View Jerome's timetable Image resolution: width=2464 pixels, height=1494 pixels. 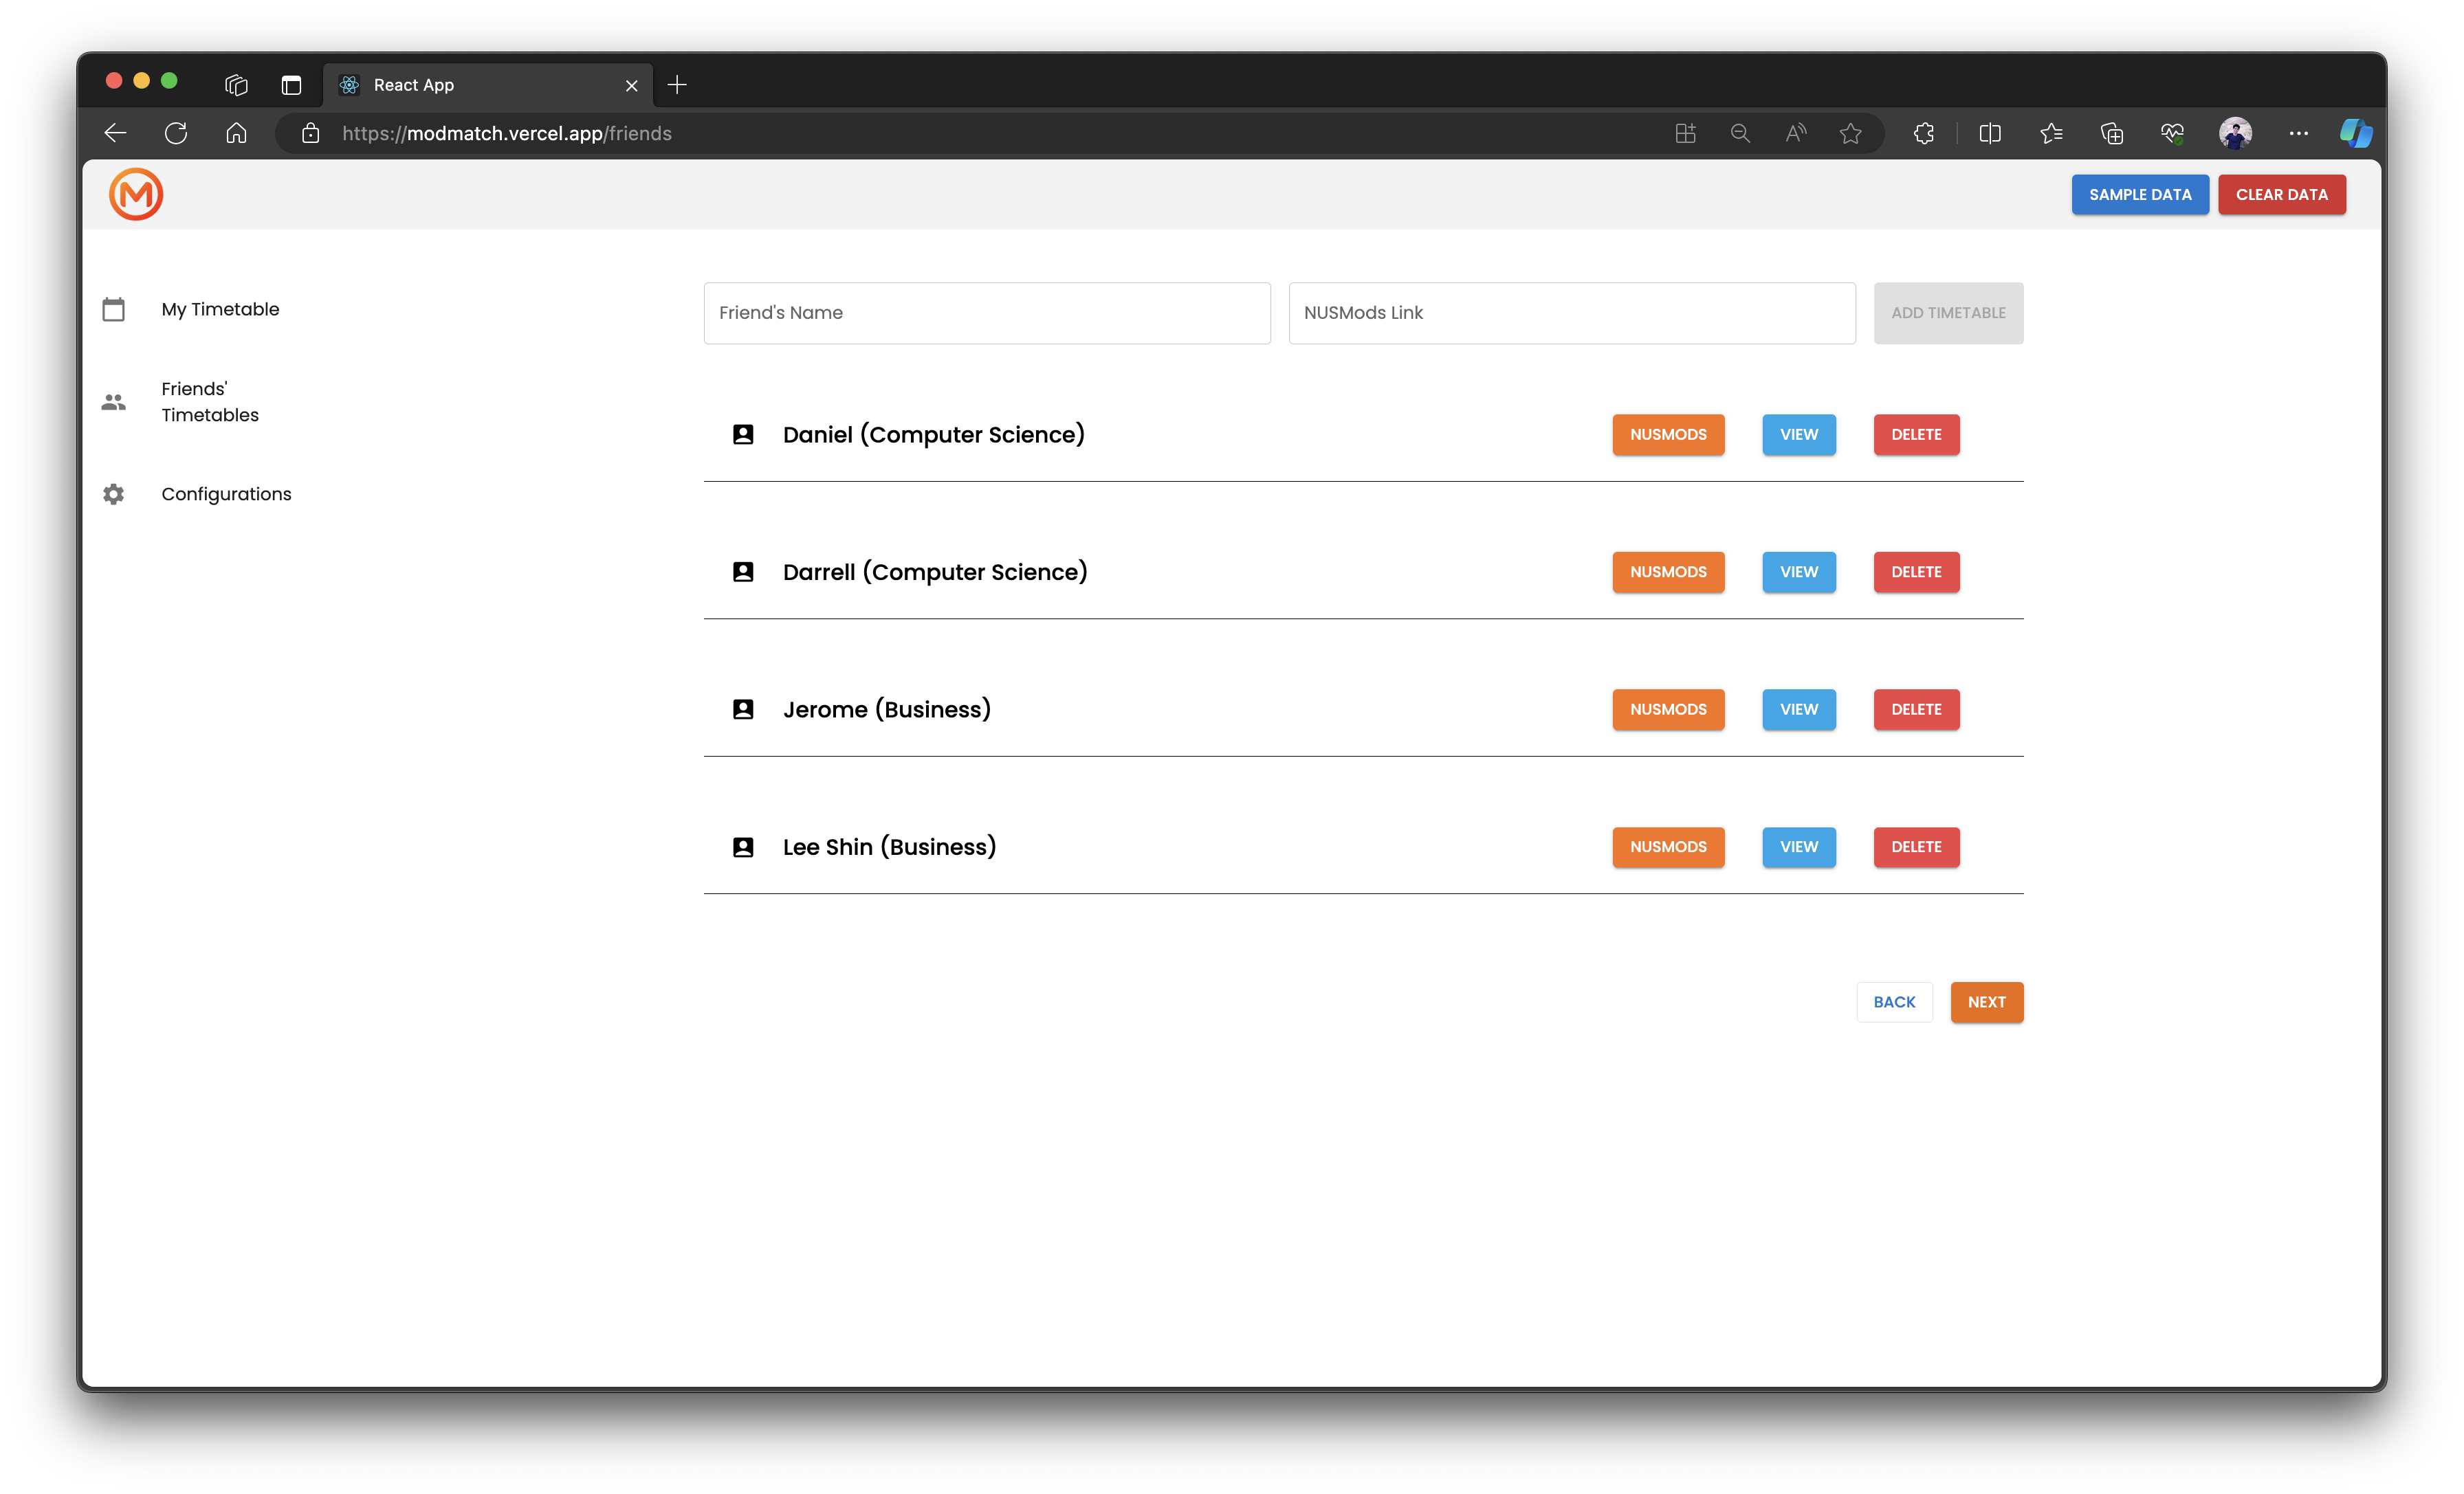click(1798, 709)
